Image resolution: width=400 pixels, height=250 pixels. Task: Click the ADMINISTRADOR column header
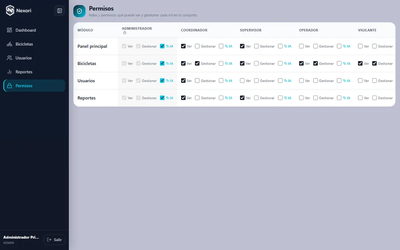pyautogui.click(x=137, y=29)
